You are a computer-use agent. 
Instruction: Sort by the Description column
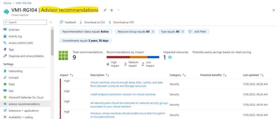(100, 75)
